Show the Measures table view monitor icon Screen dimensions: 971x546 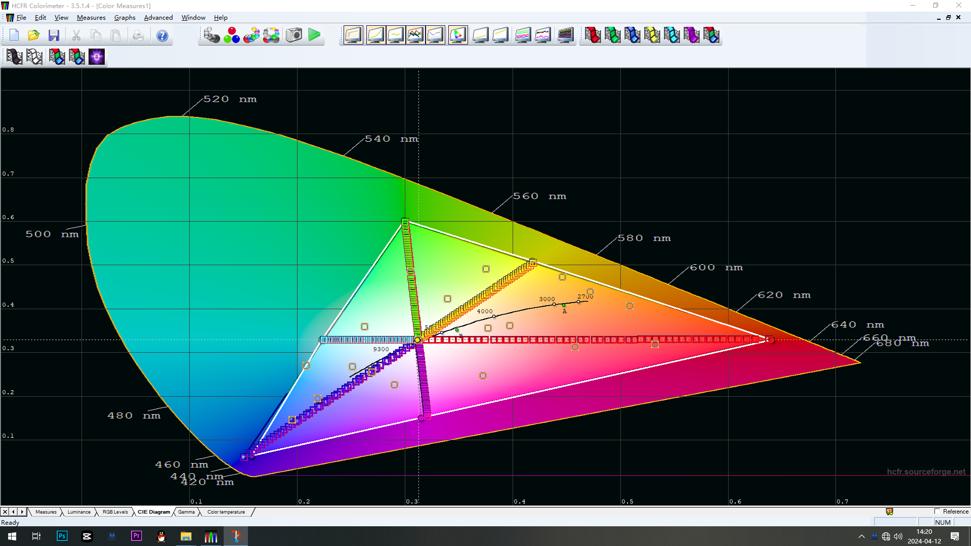(353, 35)
